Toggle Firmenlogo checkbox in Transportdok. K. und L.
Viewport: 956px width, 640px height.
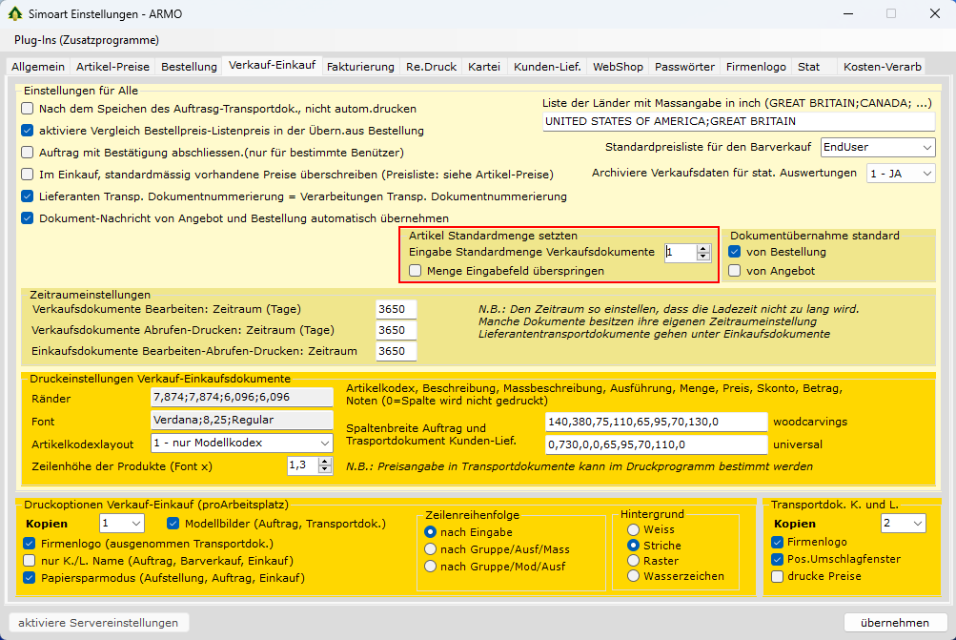778,542
